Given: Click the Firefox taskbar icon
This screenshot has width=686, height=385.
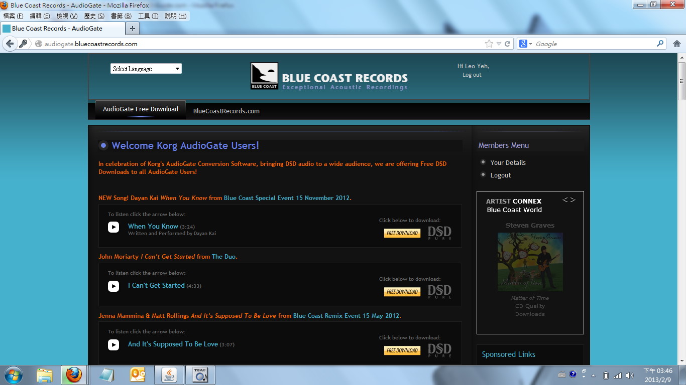Looking at the screenshot, I should 74,375.
